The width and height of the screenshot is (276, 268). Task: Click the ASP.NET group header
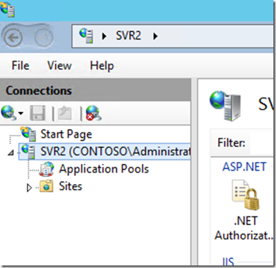tap(244, 166)
